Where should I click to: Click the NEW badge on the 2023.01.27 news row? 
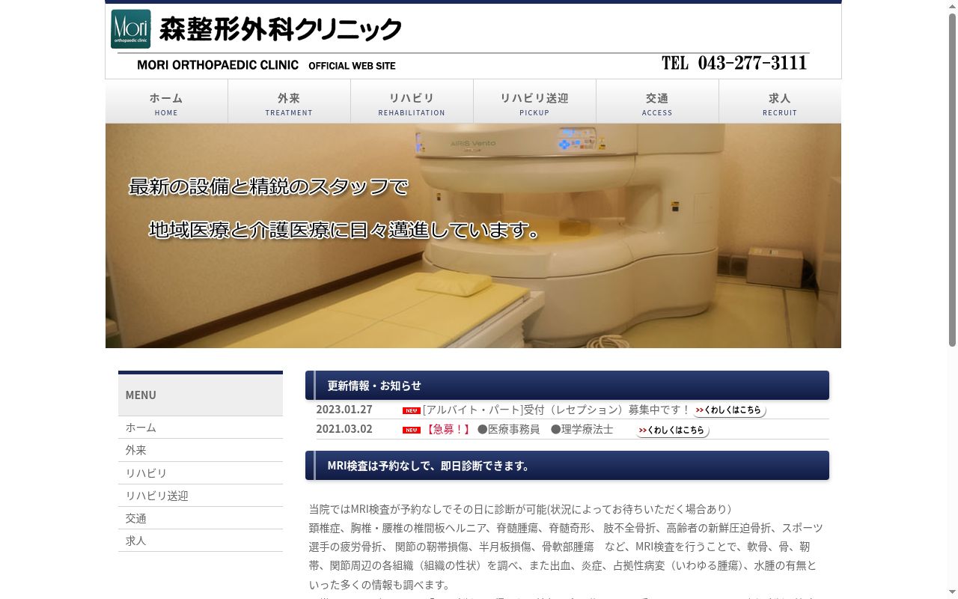pyautogui.click(x=412, y=410)
